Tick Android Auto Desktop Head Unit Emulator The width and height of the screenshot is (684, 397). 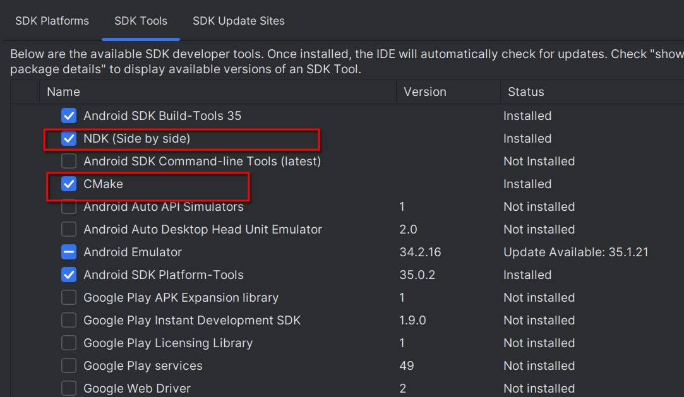pos(69,230)
